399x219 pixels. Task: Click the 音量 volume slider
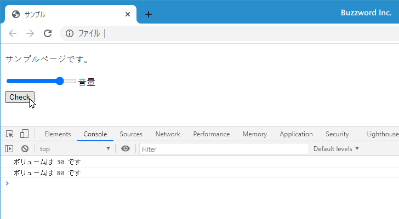tap(41, 81)
